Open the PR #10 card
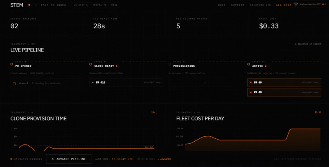This screenshot has width=329, height=167. (126, 82)
